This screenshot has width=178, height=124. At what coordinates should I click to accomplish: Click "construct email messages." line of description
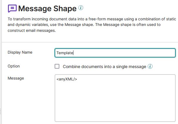pos(32,31)
